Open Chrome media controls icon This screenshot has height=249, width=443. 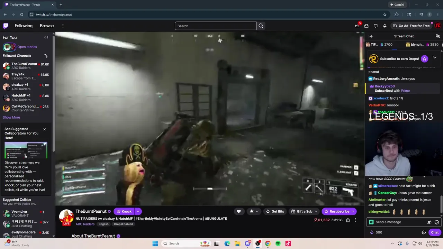click(x=421, y=15)
